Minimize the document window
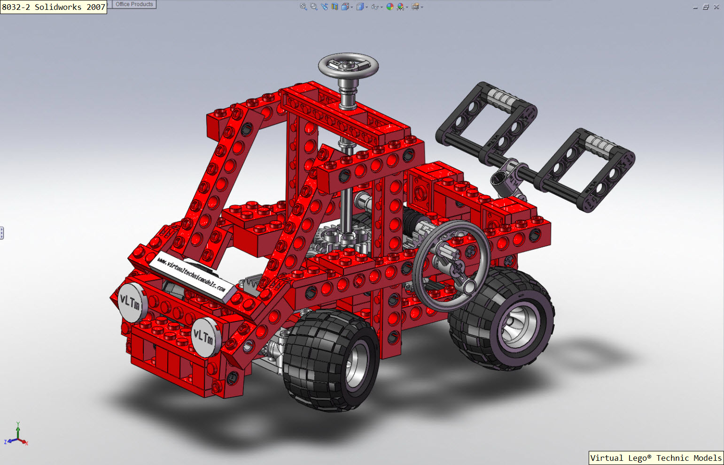This screenshot has width=724, height=465. (x=695, y=7)
